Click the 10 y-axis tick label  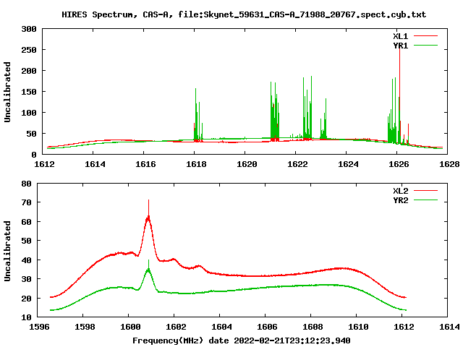27,317
